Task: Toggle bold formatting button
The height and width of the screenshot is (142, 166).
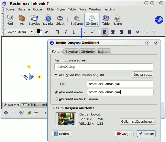Action: tap(58, 32)
